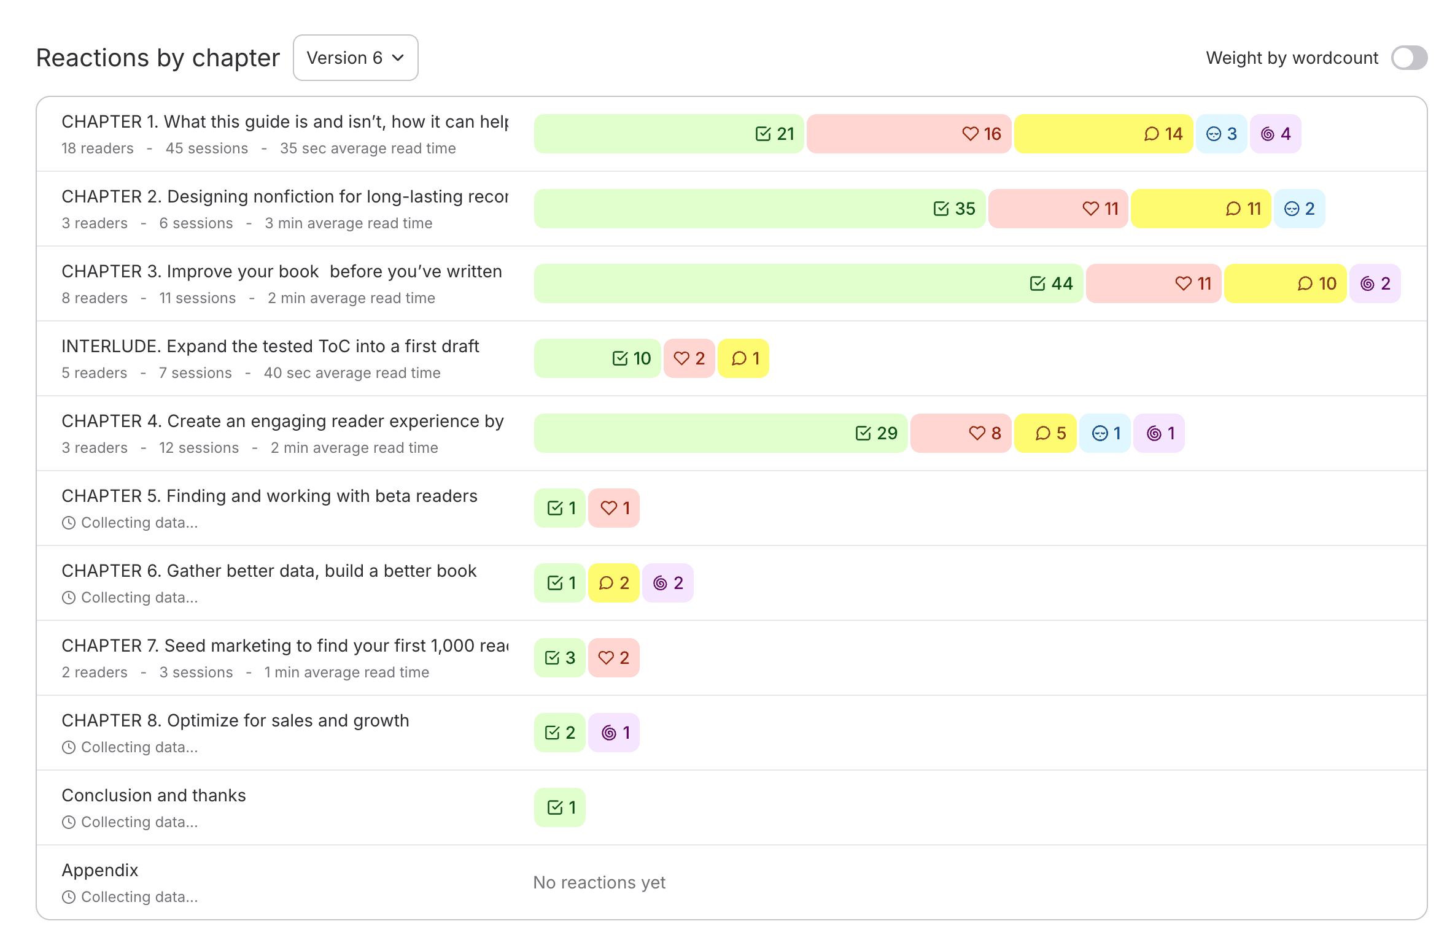This screenshot has height=940, width=1455.
Task: Select the comment bubble badge for Chapter 3
Action: [1285, 283]
